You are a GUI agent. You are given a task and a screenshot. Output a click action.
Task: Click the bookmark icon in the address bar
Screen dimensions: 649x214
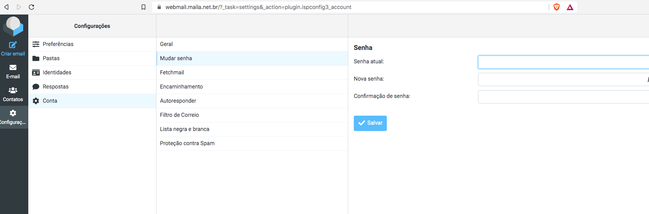[x=143, y=7]
